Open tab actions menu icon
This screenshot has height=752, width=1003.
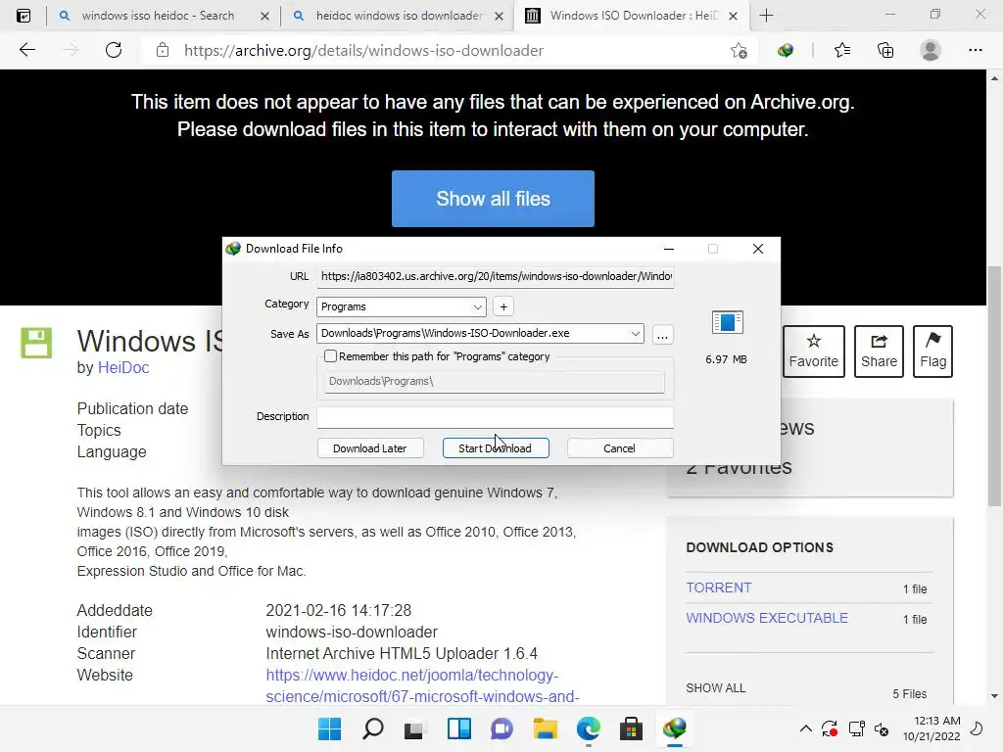click(24, 16)
